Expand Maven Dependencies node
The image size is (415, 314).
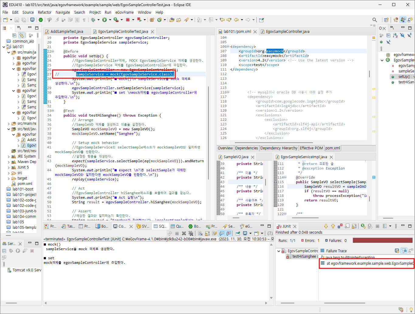(9, 162)
